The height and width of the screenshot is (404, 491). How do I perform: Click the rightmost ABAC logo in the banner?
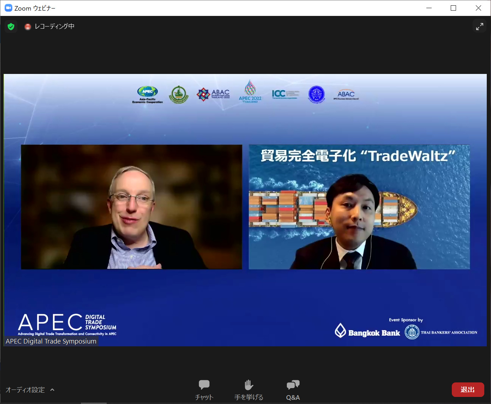(x=346, y=94)
